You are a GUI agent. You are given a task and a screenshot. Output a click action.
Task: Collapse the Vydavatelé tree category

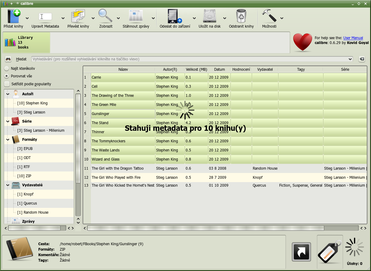point(8,185)
